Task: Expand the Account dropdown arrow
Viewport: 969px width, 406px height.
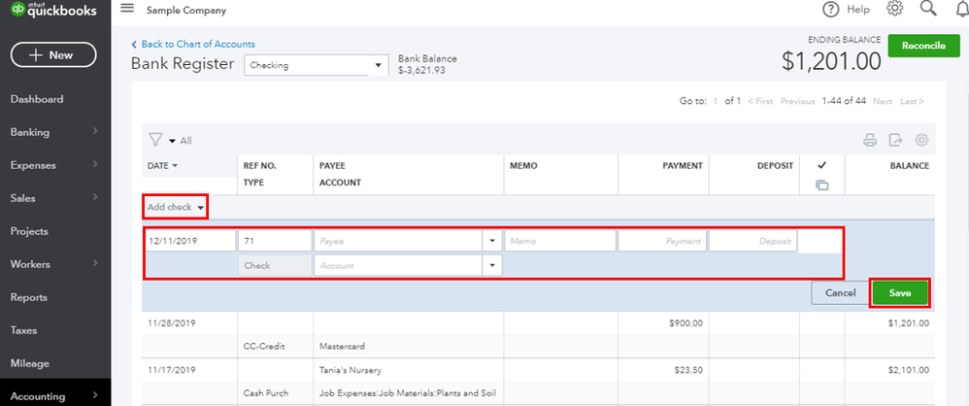Action: 492,266
